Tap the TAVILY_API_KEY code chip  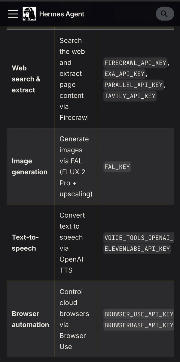pos(130,96)
